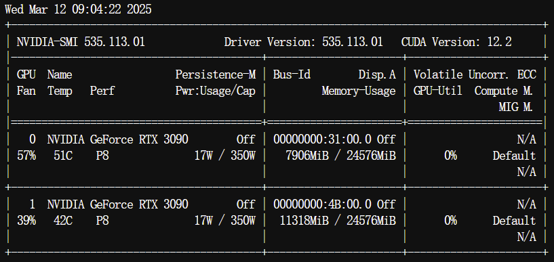This screenshot has width=554, height=262.
Task: Click temperature value '51C'
Action: coord(63,156)
